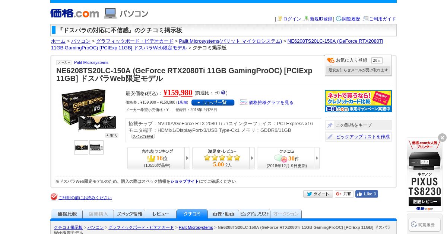
Task: Expand the ショップ一覧 dropdown button
Action: coord(213,103)
